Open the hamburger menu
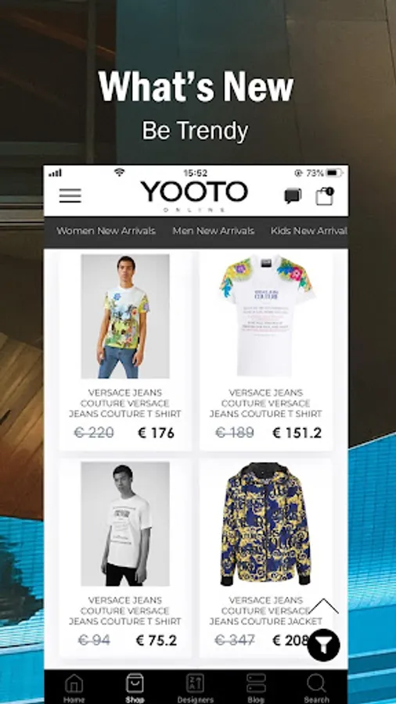Screen dimensions: 396x704 click(70, 196)
